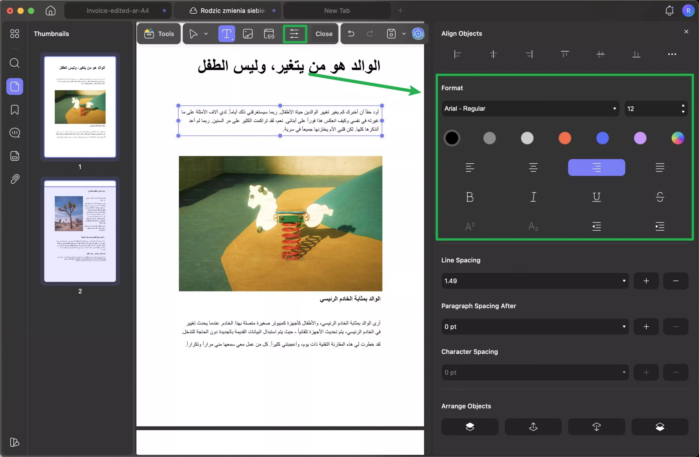Open the Tools menu button

[x=158, y=34]
